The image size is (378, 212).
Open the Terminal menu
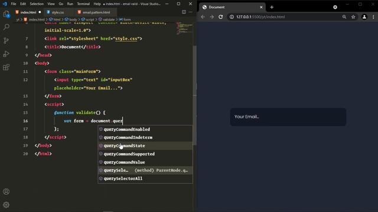[83, 4]
